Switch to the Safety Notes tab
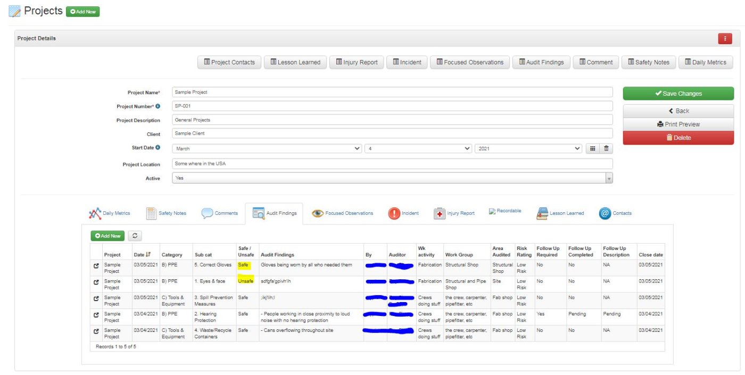 pos(166,213)
